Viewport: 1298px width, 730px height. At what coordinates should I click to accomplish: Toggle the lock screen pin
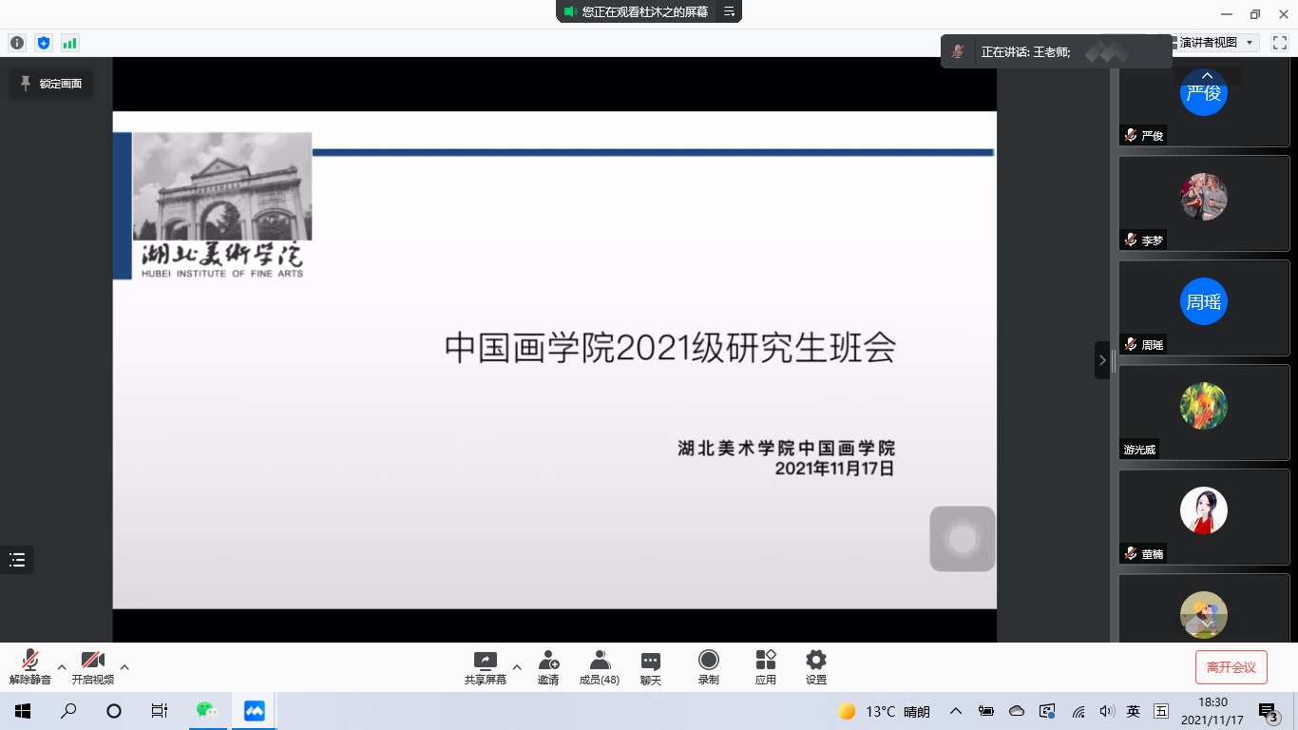[51, 84]
